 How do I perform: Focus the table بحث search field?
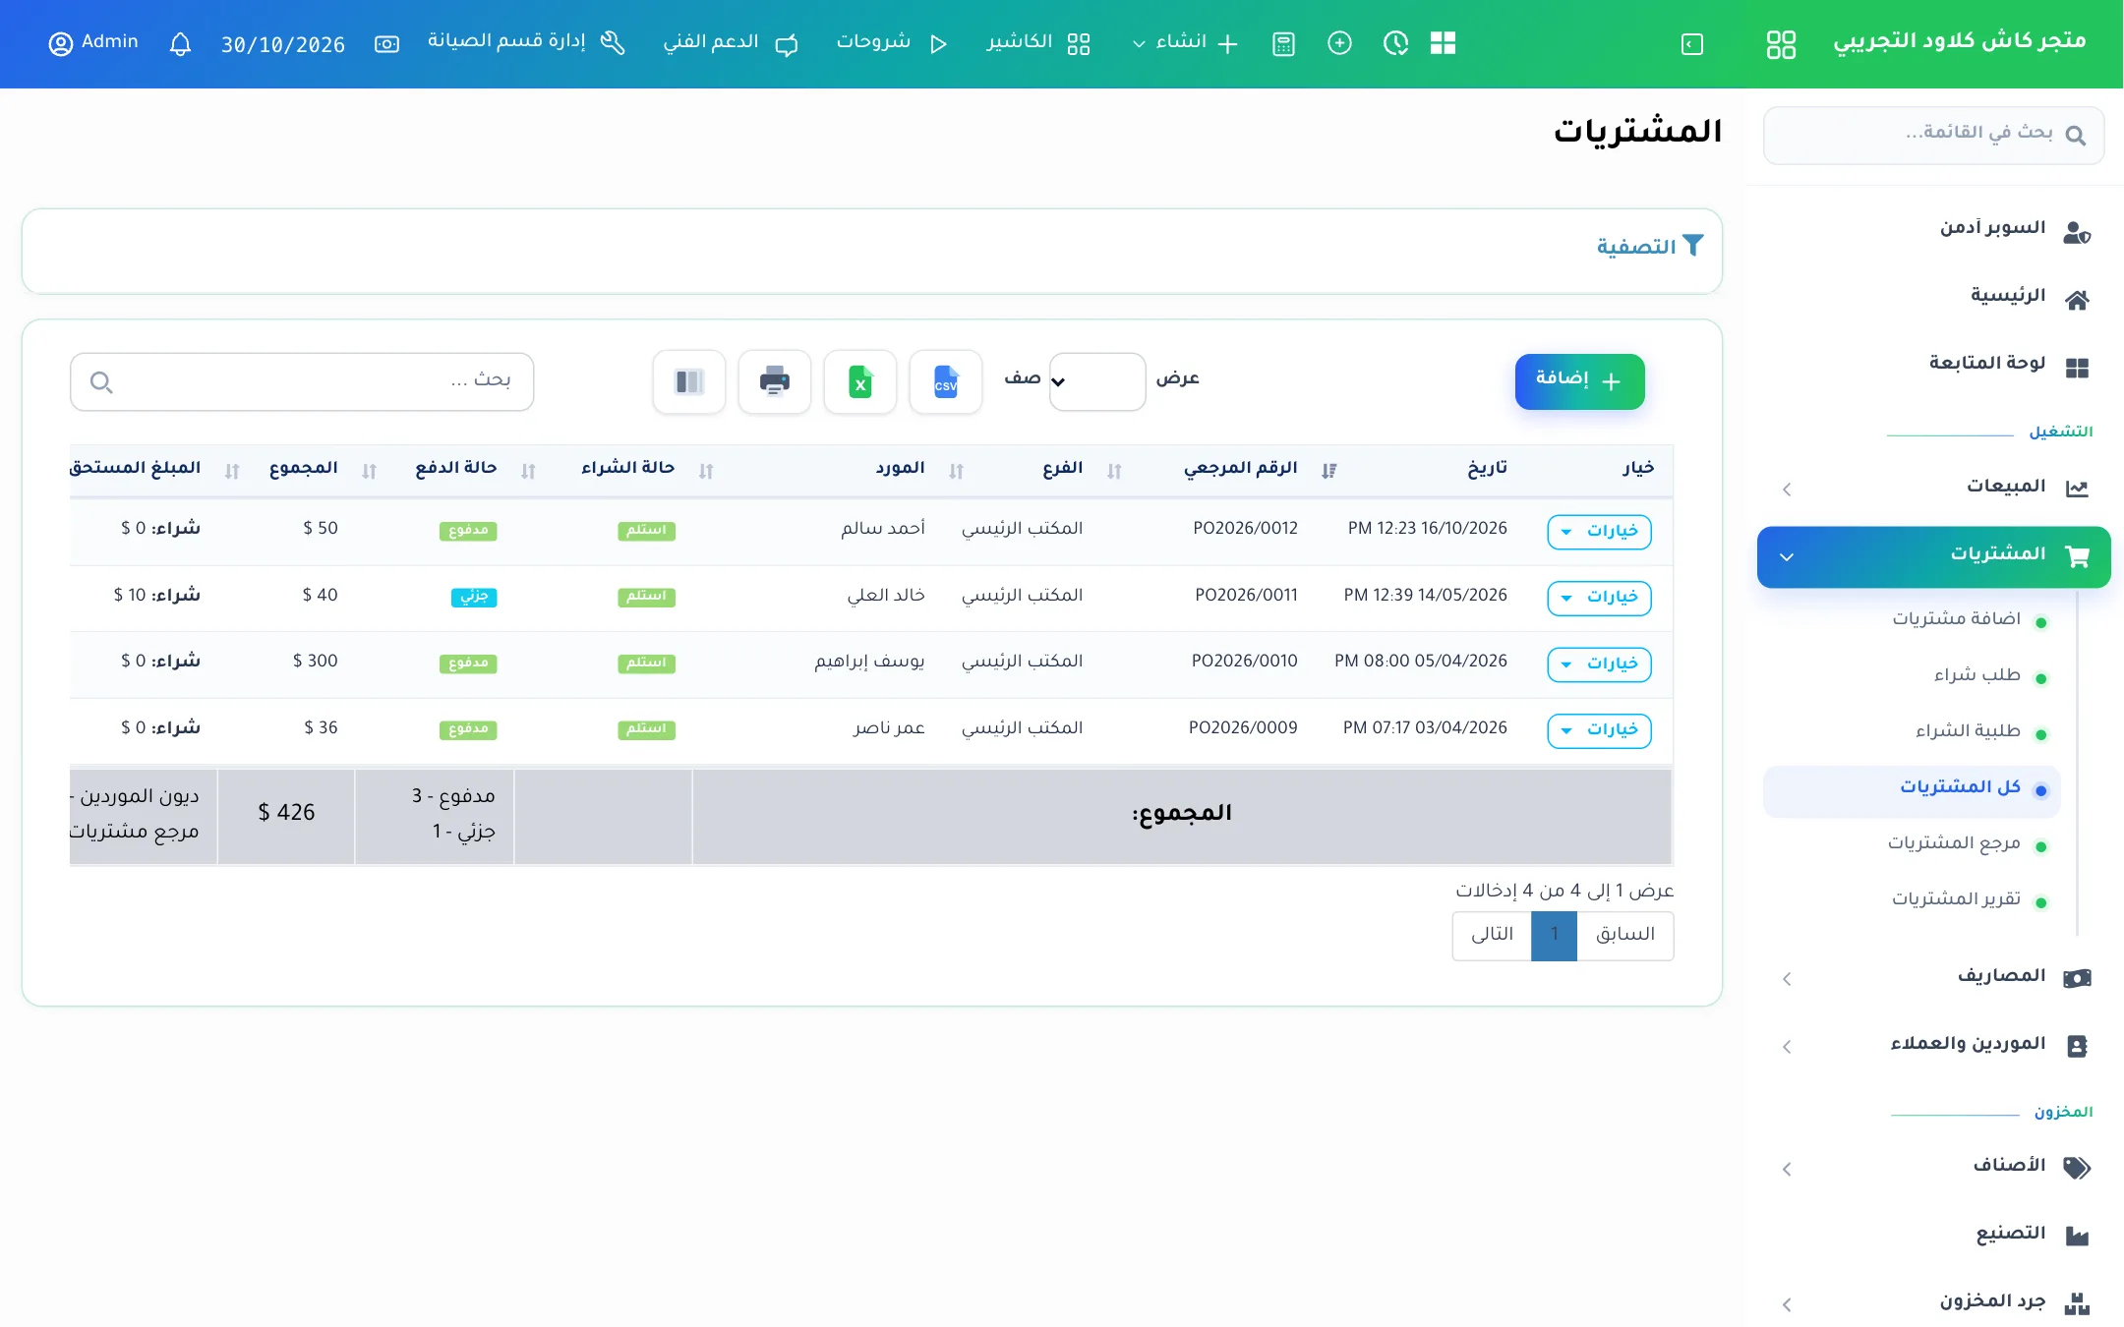point(302,381)
